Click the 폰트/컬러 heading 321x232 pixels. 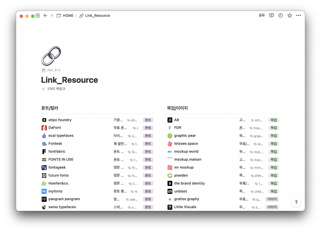pyautogui.click(x=50, y=108)
